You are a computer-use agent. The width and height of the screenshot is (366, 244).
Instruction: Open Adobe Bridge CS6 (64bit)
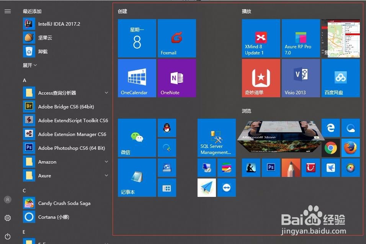pyautogui.click(x=66, y=107)
